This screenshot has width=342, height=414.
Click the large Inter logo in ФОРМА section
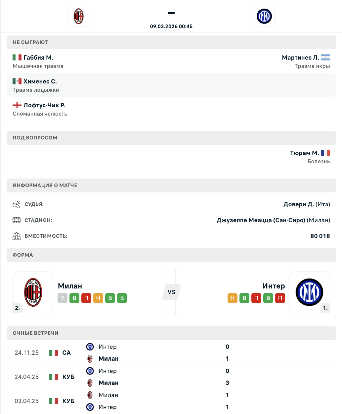click(309, 292)
